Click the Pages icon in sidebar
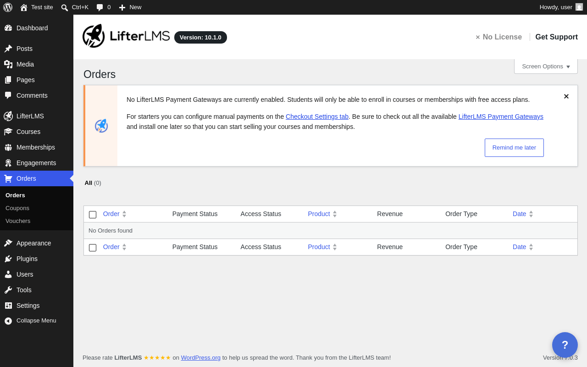Image resolution: width=587 pixels, height=367 pixels. [x=8, y=80]
